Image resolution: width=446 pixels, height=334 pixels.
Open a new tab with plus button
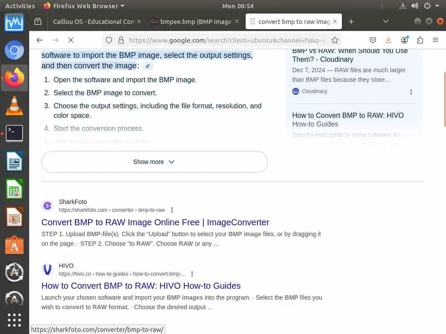(351, 22)
